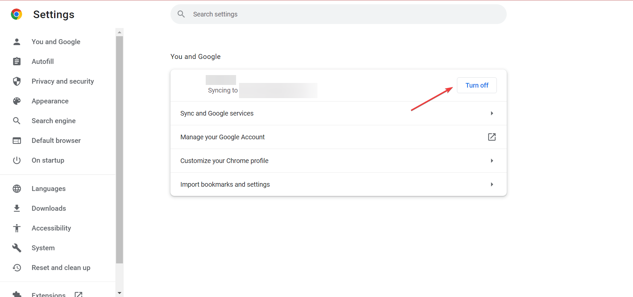Screen dimensions: 633x297
Task: Click the Syncing to account text
Action: click(223, 90)
